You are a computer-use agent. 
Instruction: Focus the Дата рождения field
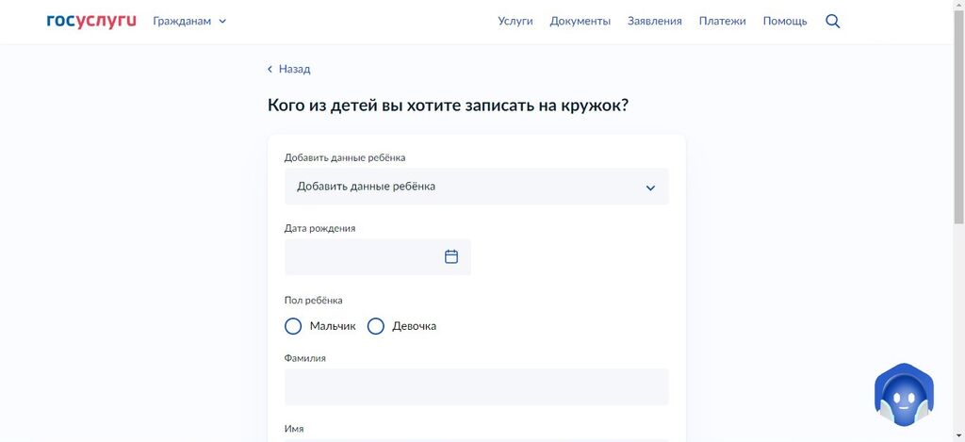(377, 256)
